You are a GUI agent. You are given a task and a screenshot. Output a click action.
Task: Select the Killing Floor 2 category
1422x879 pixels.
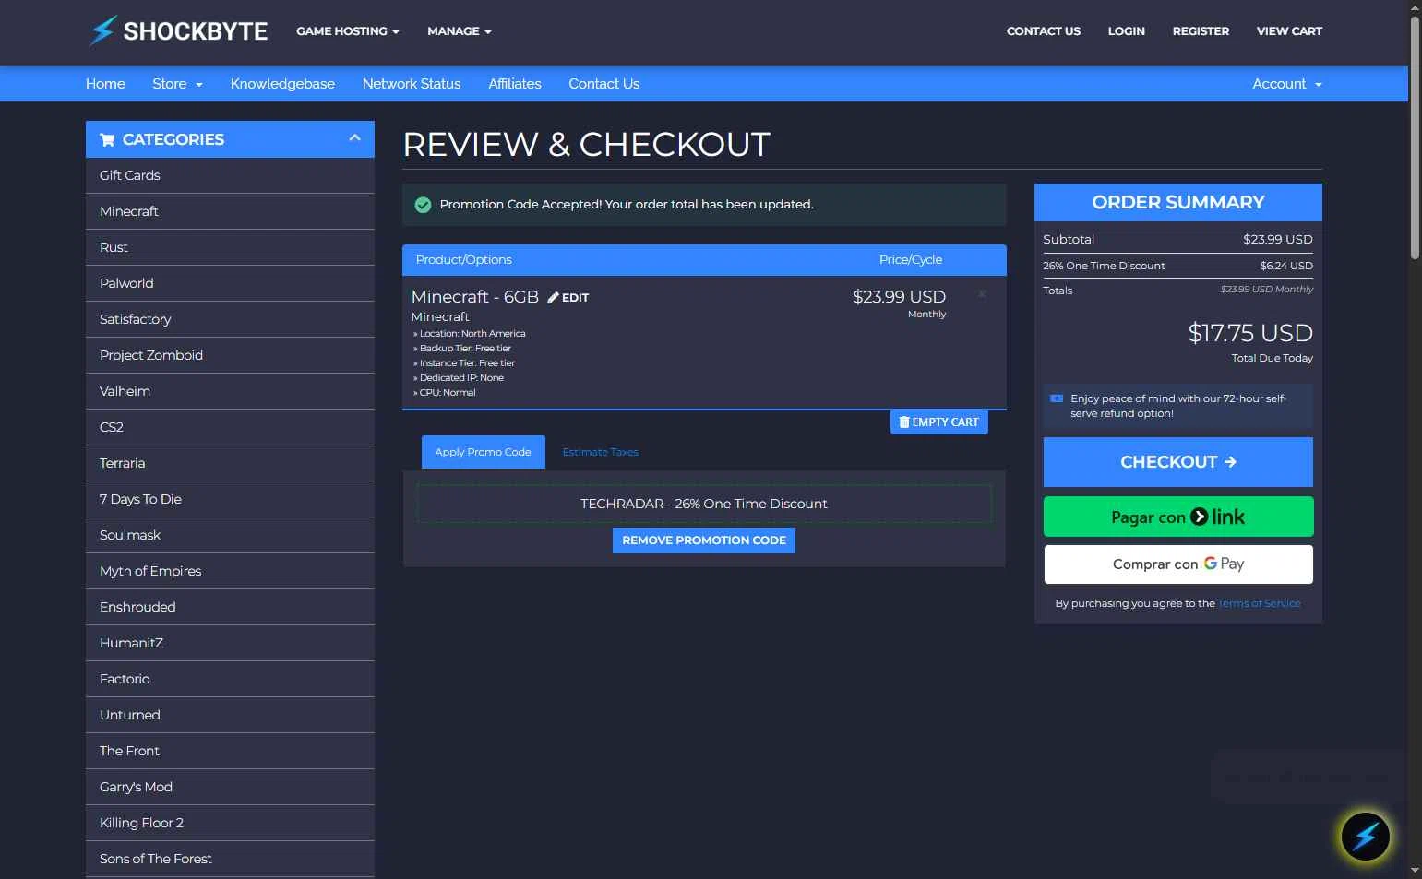230,823
